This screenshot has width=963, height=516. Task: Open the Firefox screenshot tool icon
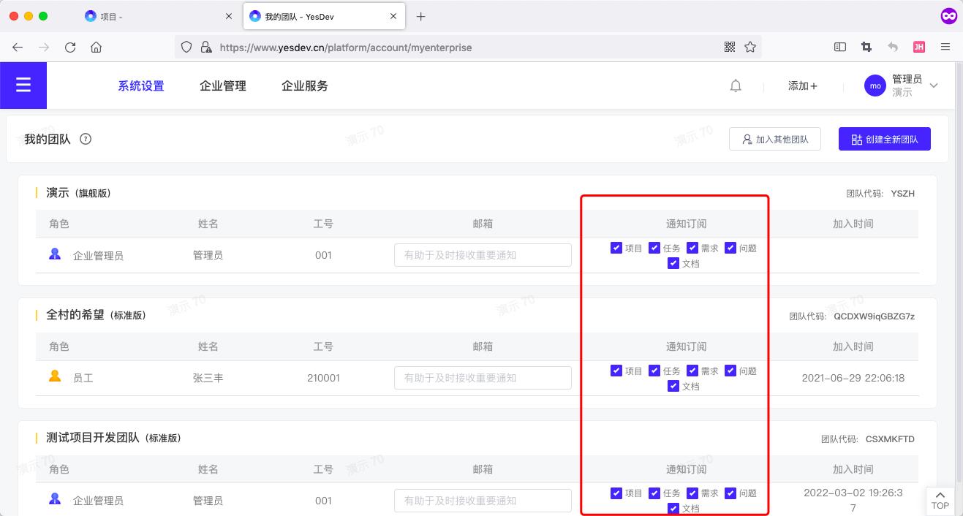tap(866, 46)
